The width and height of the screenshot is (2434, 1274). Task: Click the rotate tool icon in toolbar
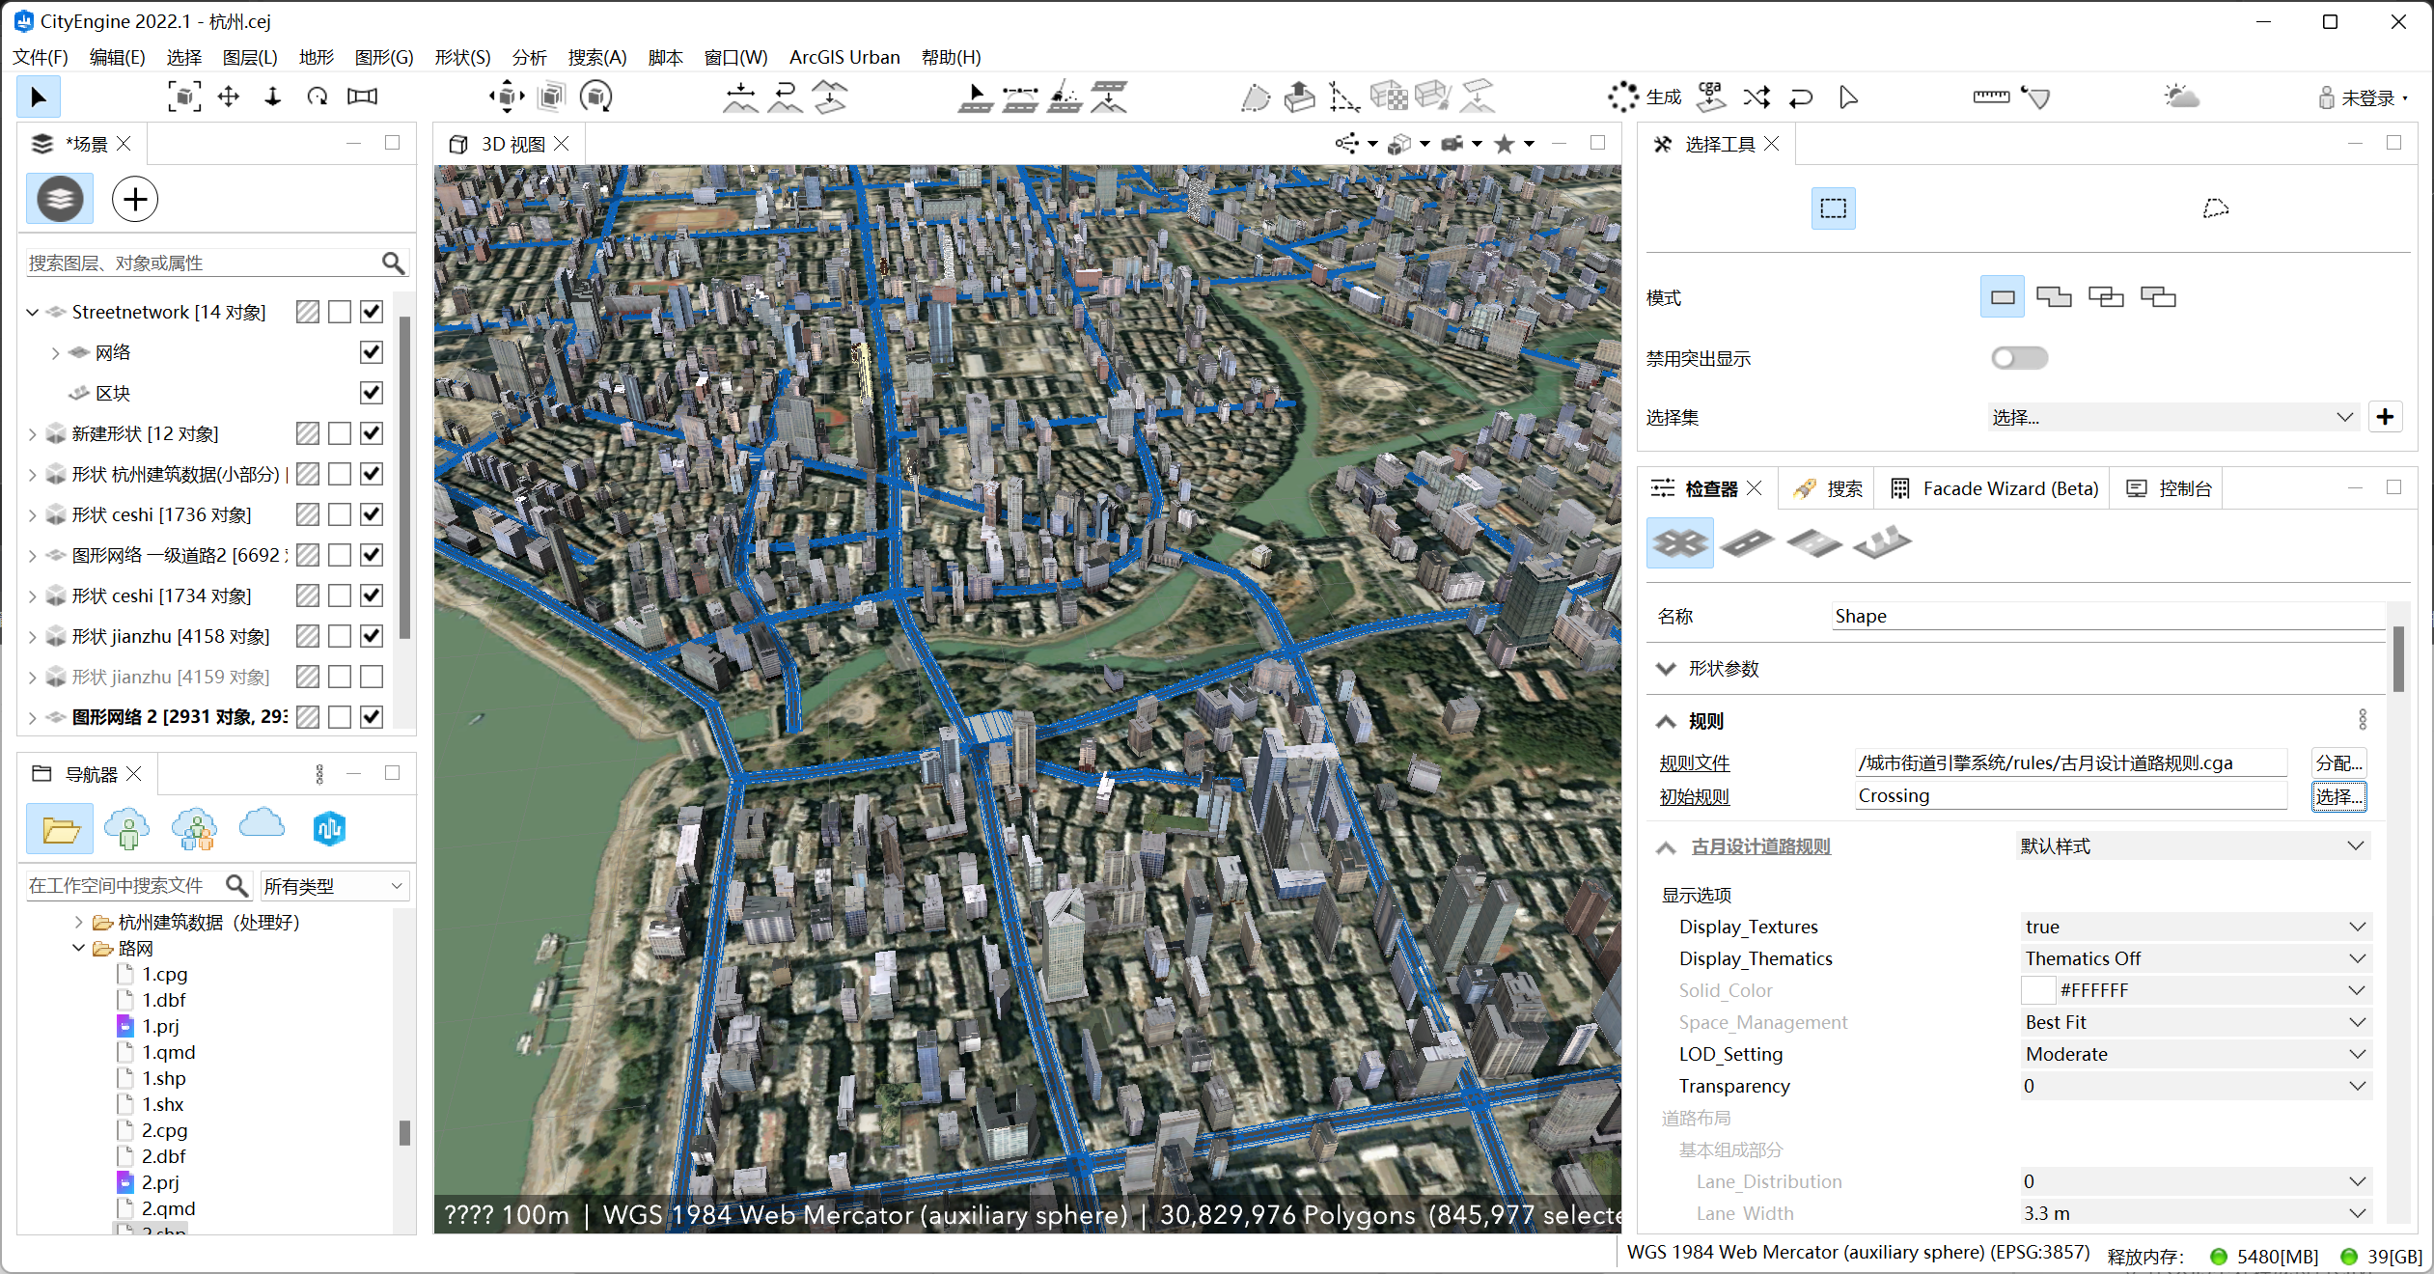tap(318, 97)
